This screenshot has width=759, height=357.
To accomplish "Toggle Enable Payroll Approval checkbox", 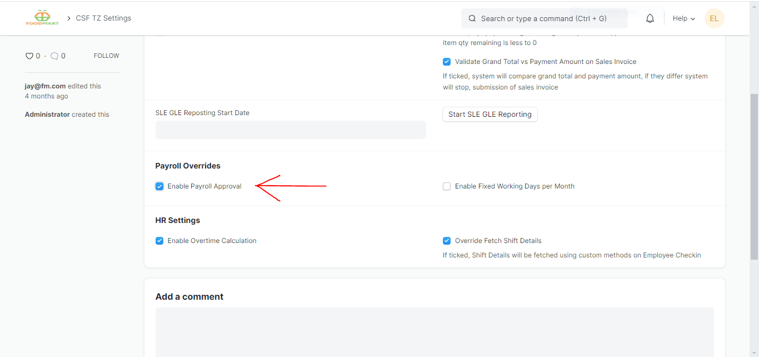I will pyautogui.click(x=159, y=186).
